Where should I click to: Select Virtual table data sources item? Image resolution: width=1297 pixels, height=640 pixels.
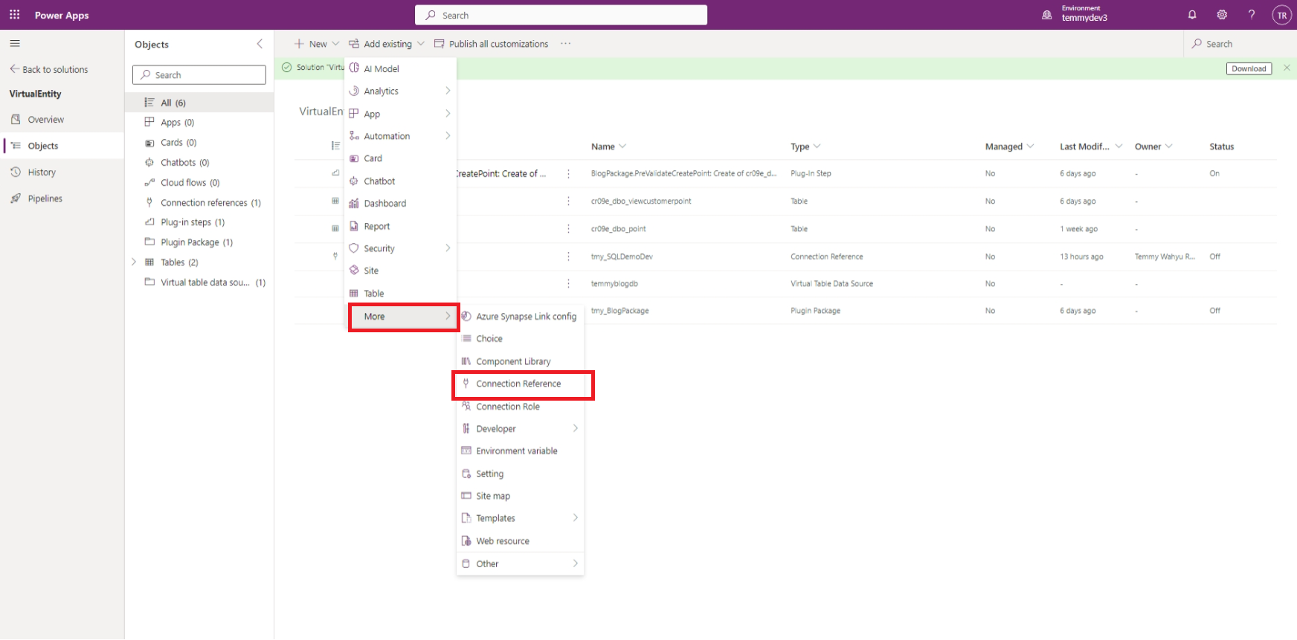[x=199, y=282]
